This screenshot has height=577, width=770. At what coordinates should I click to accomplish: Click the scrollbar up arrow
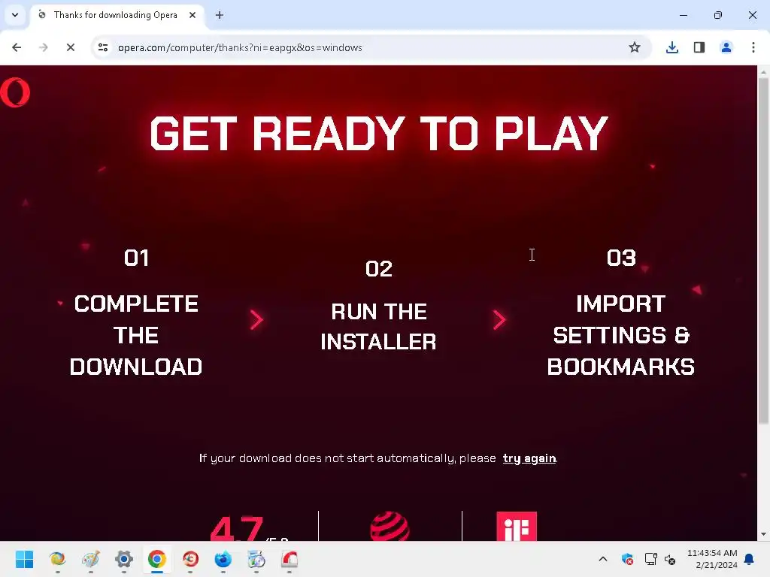click(x=763, y=72)
